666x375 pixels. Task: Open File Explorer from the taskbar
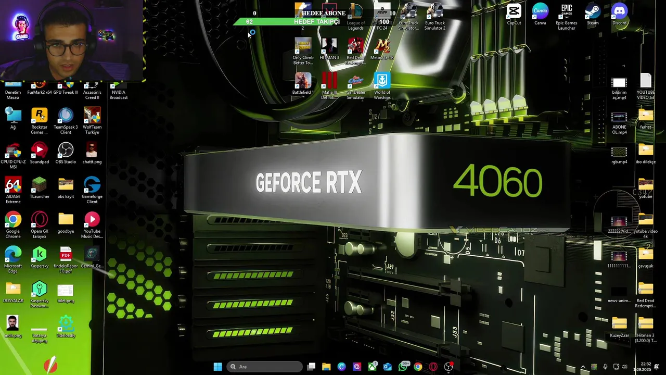[x=326, y=367]
